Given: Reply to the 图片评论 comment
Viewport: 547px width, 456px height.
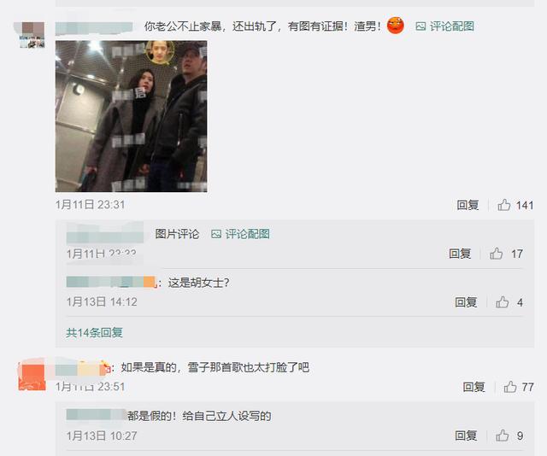Looking at the screenshot, I should [460, 254].
